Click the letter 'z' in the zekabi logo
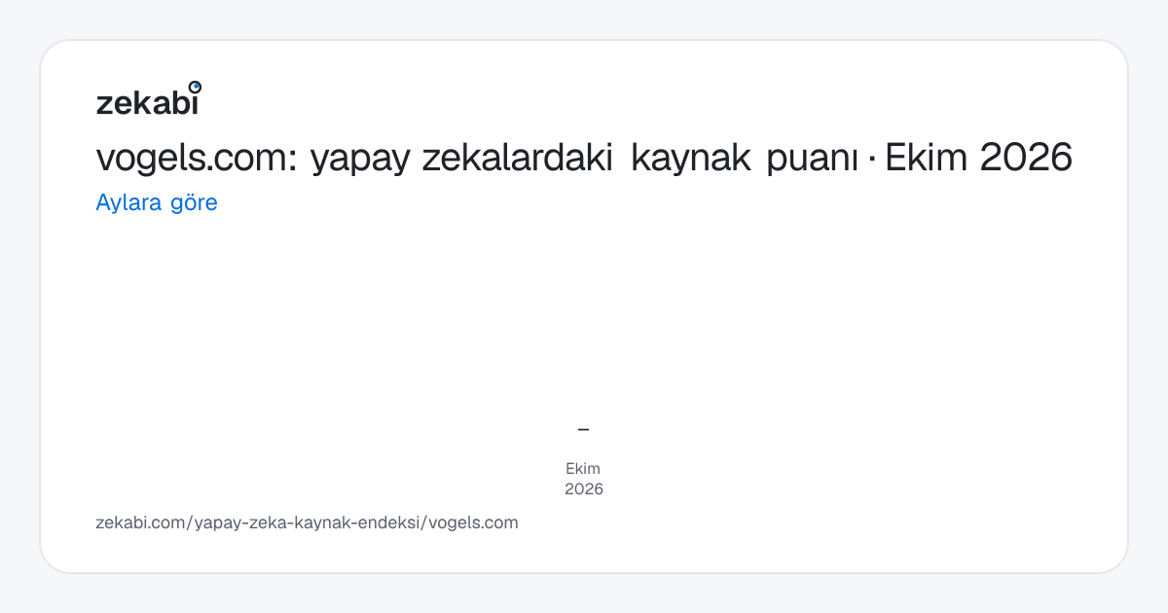 tap(103, 104)
